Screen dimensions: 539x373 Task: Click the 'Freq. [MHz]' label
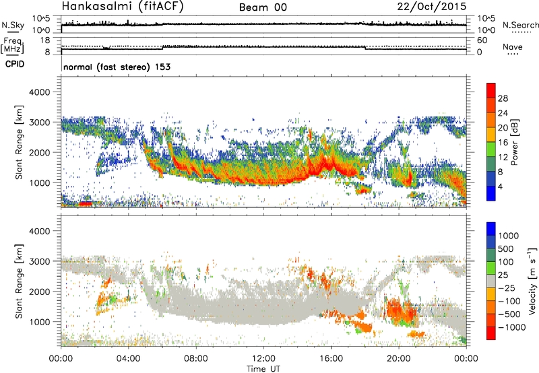pyautogui.click(x=13, y=45)
